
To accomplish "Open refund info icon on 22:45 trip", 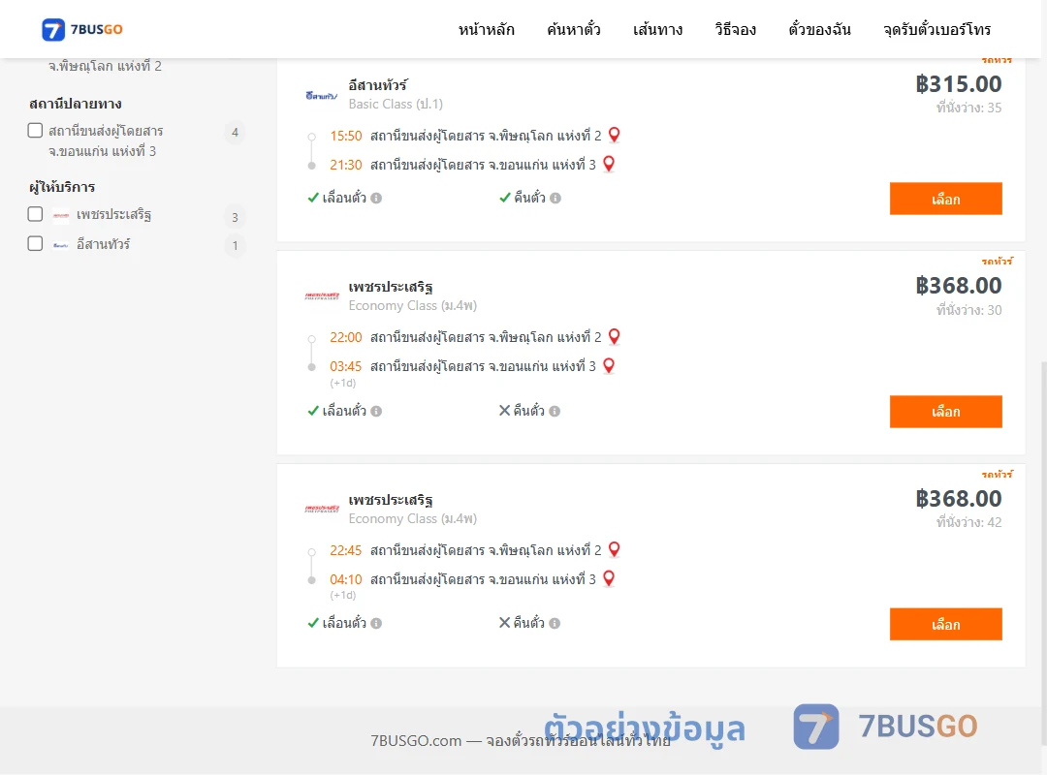I will (x=555, y=624).
